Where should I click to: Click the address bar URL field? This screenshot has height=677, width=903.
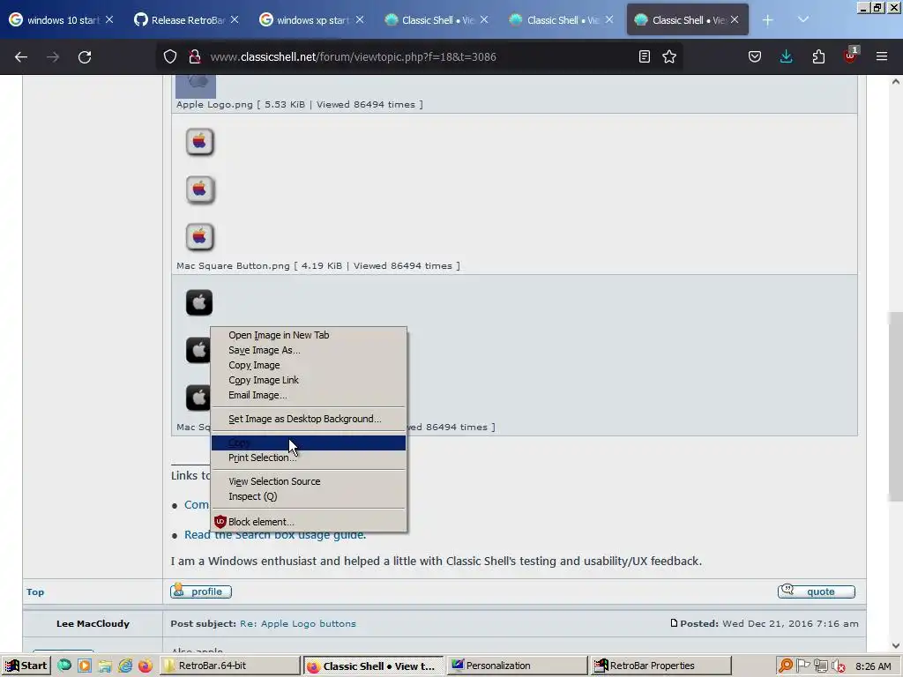(x=421, y=56)
